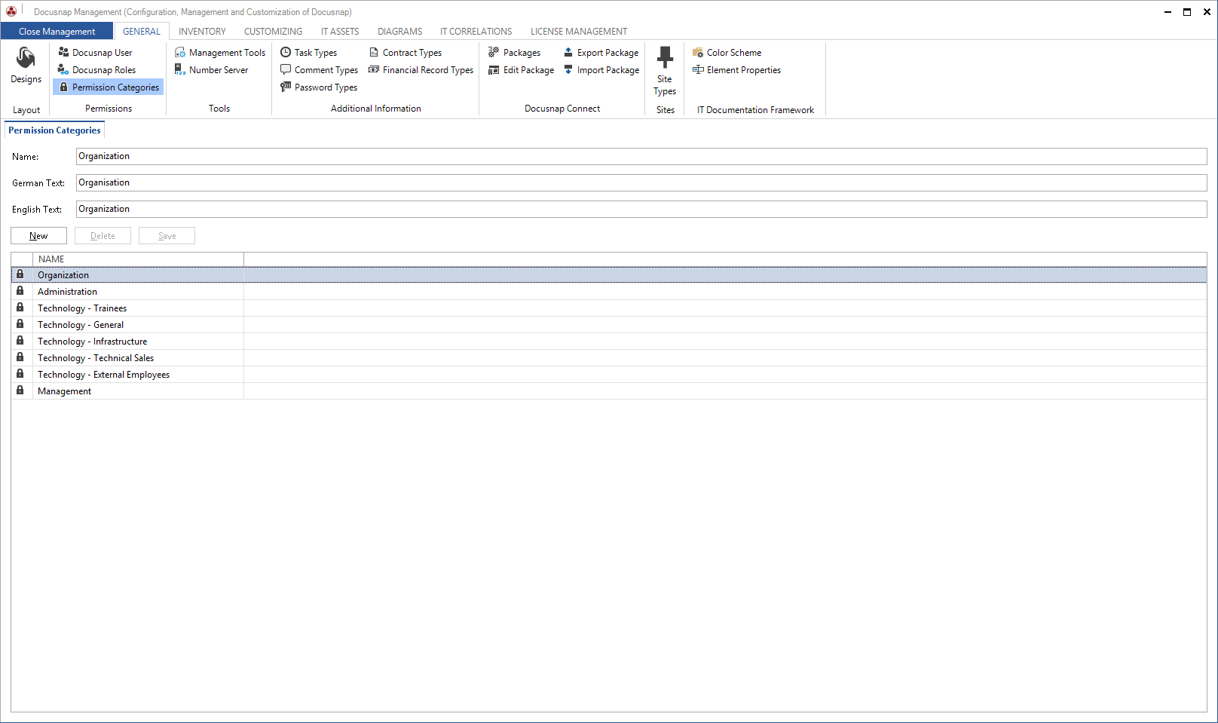Open Packages in Docusnap Connect
Viewport: 1218px width, 723px height.
click(514, 53)
